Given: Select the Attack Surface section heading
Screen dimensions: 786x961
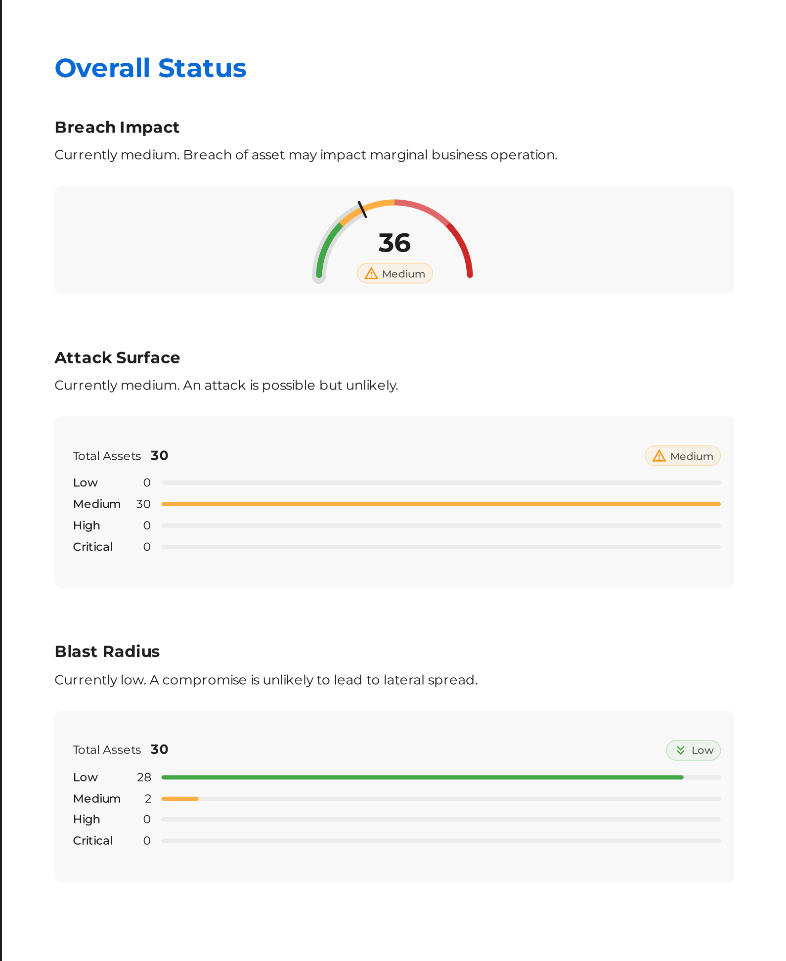Looking at the screenshot, I should 117,358.
